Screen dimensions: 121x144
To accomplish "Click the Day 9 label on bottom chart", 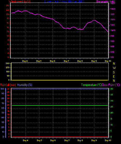I will (94, 140).
